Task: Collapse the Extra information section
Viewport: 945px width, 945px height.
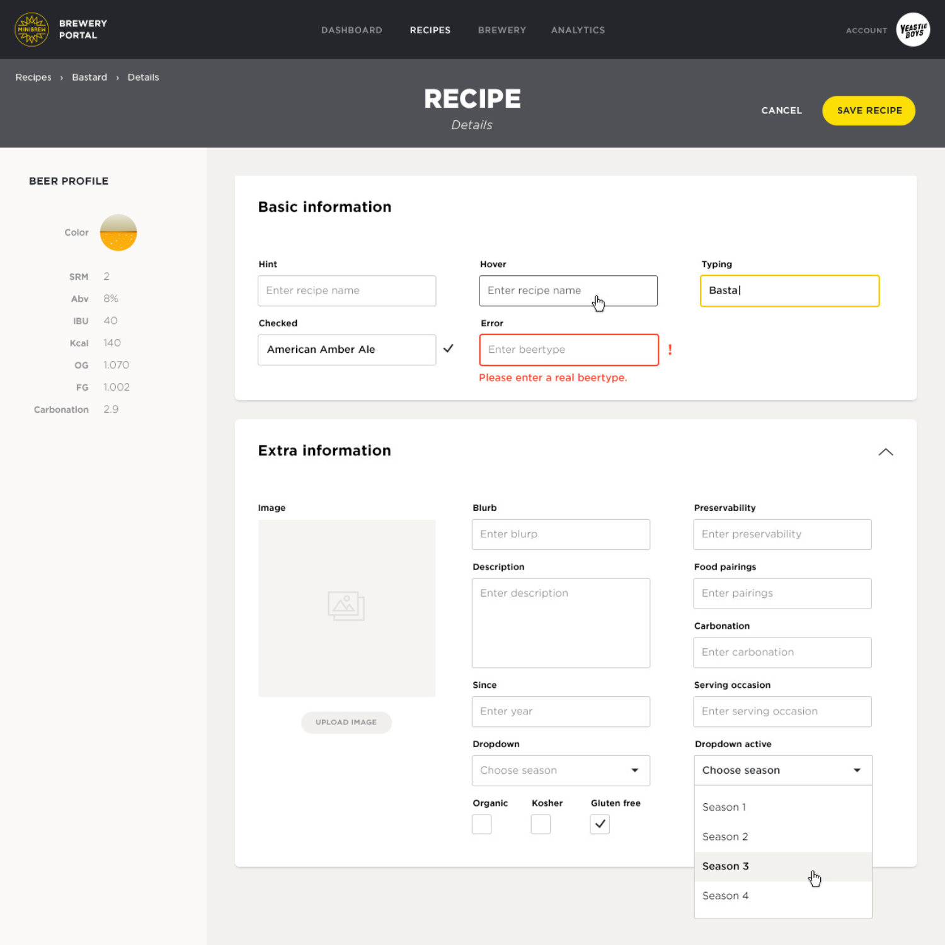Action: [x=885, y=452]
